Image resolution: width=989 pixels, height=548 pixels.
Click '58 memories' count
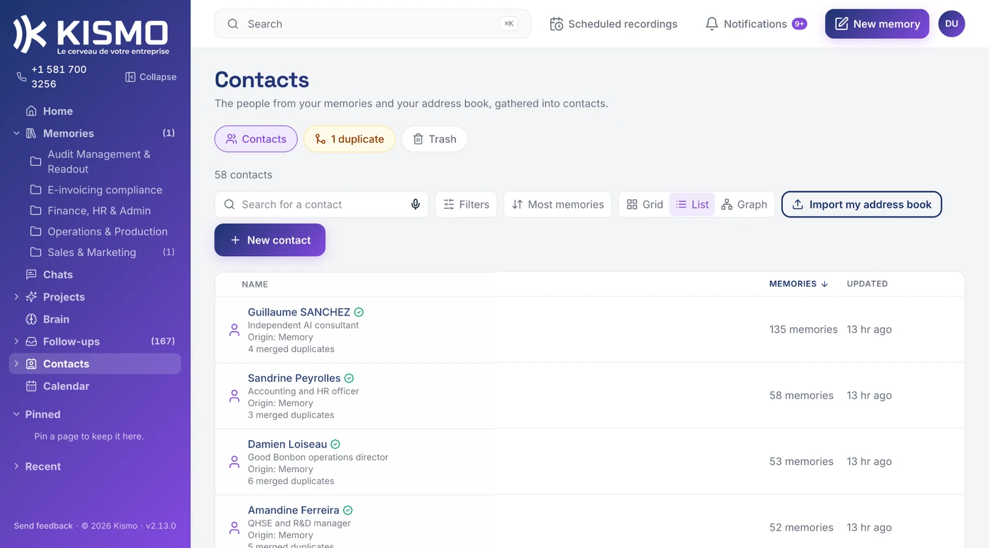point(801,396)
